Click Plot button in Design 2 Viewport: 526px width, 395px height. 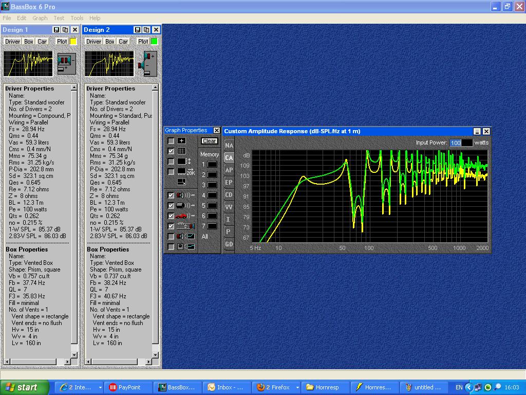pyautogui.click(x=143, y=41)
